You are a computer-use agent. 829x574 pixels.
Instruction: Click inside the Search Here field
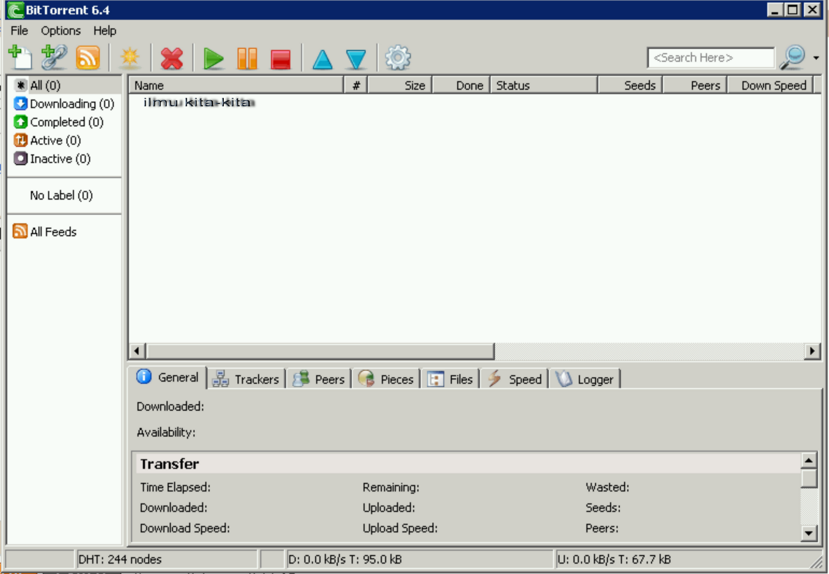pos(710,58)
